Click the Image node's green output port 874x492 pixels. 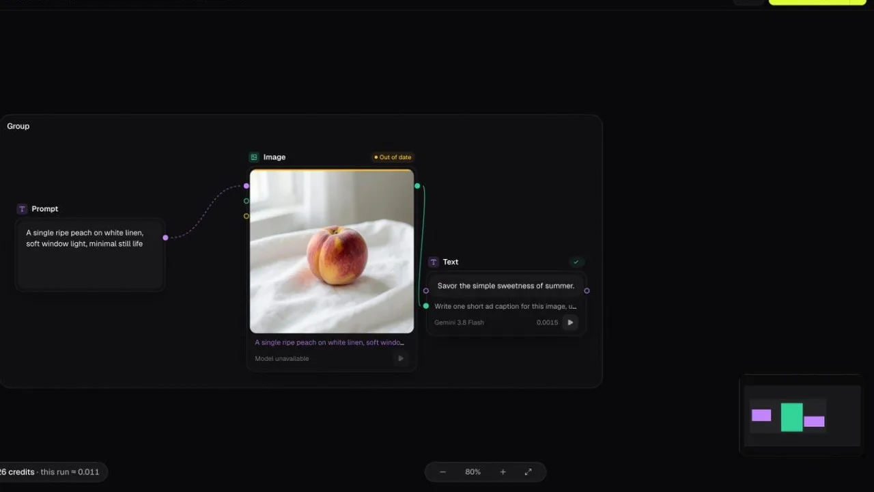coord(417,186)
